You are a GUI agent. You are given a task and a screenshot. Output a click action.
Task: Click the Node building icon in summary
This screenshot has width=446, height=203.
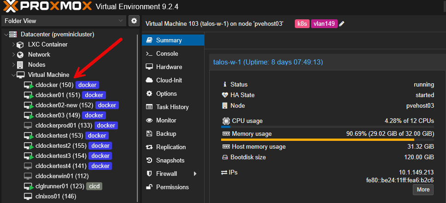click(x=225, y=106)
